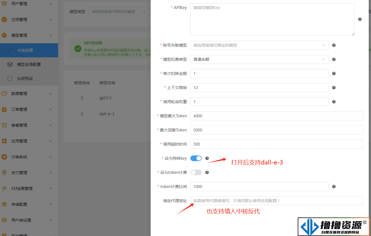Viewport: 371px width, 236px height.
Task: Click 模型最大Token input field
Action: (277, 116)
